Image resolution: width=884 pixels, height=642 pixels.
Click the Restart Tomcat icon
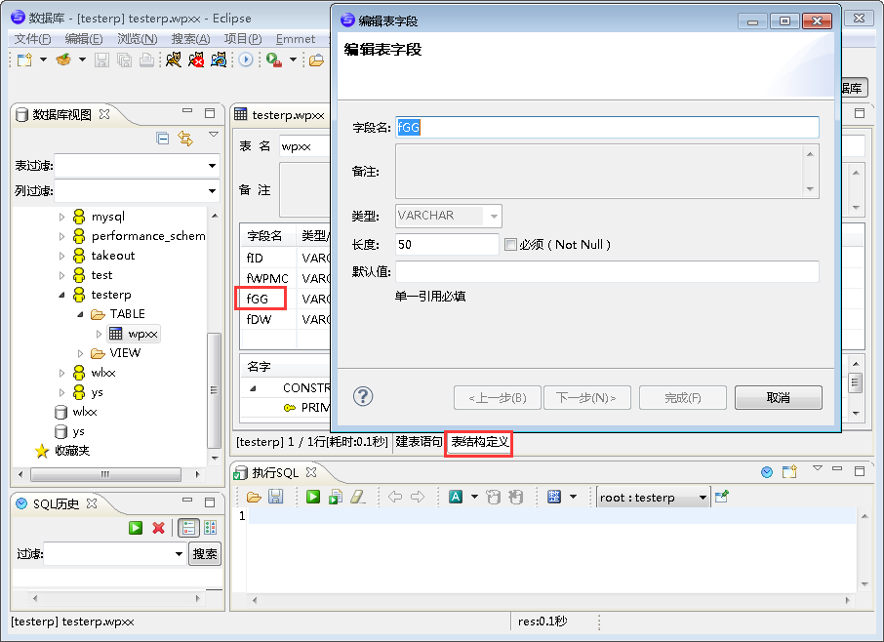pos(219,60)
